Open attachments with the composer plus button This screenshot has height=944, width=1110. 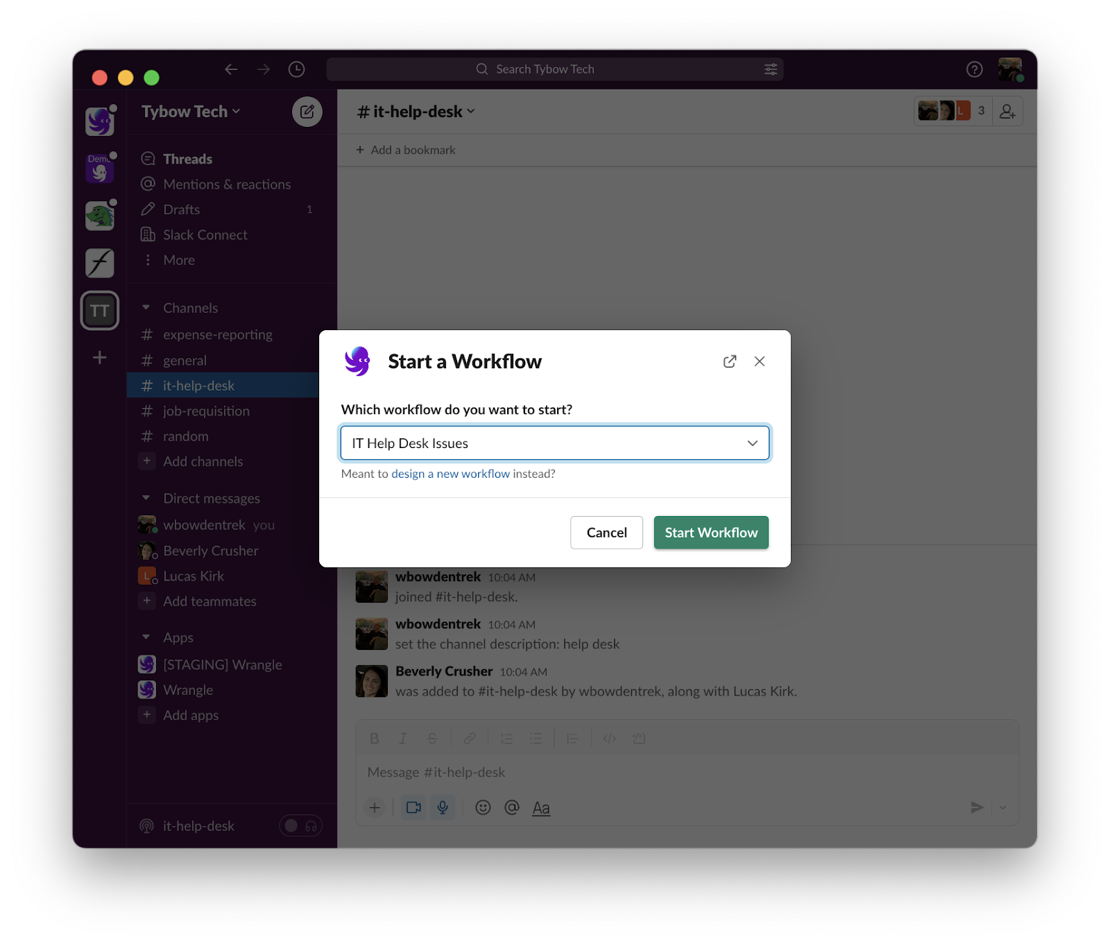tap(374, 807)
